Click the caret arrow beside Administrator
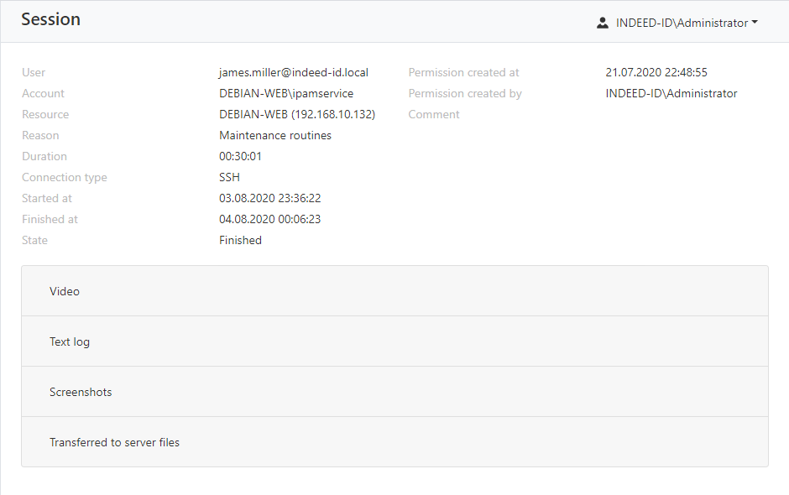The image size is (789, 495). pyautogui.click(x=755, y=23)
